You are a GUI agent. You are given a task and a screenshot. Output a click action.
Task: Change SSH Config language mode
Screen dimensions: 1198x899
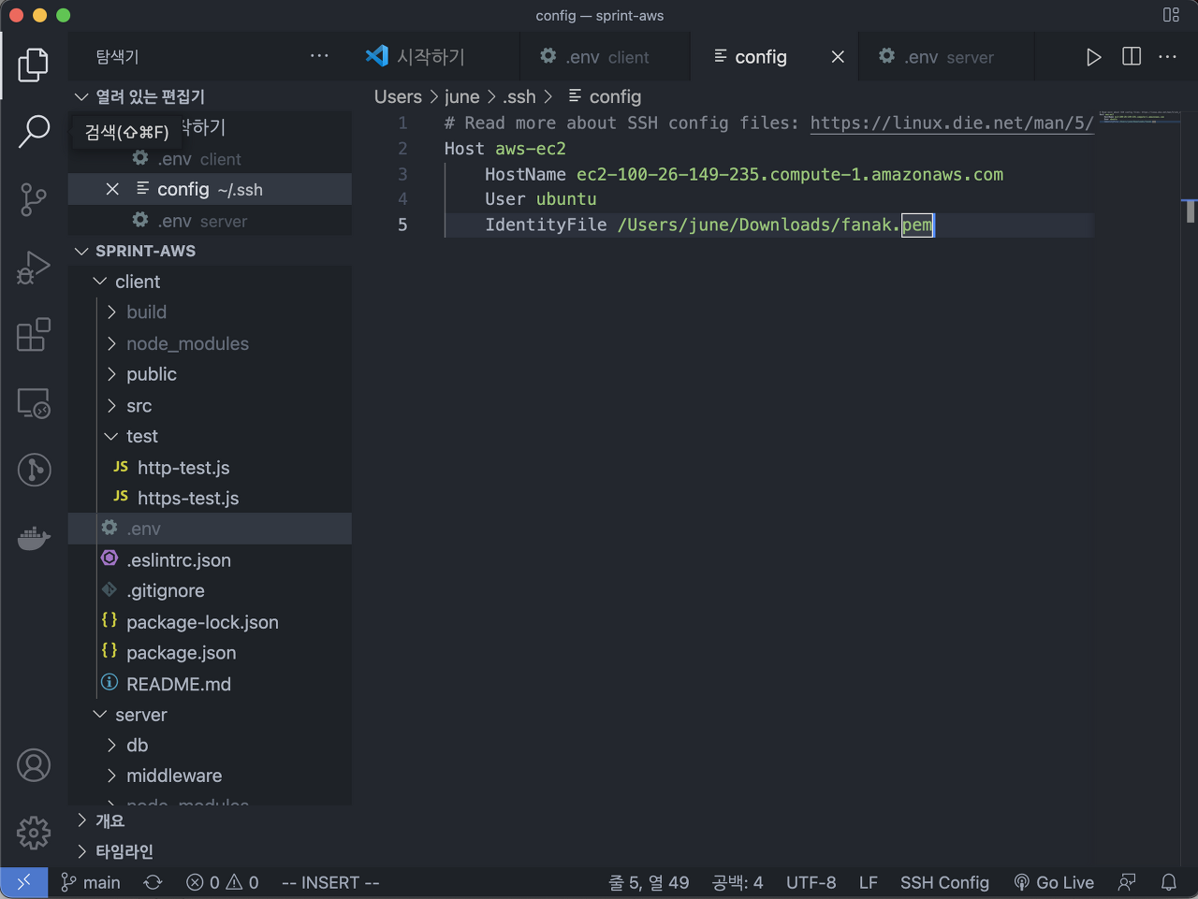944,882
